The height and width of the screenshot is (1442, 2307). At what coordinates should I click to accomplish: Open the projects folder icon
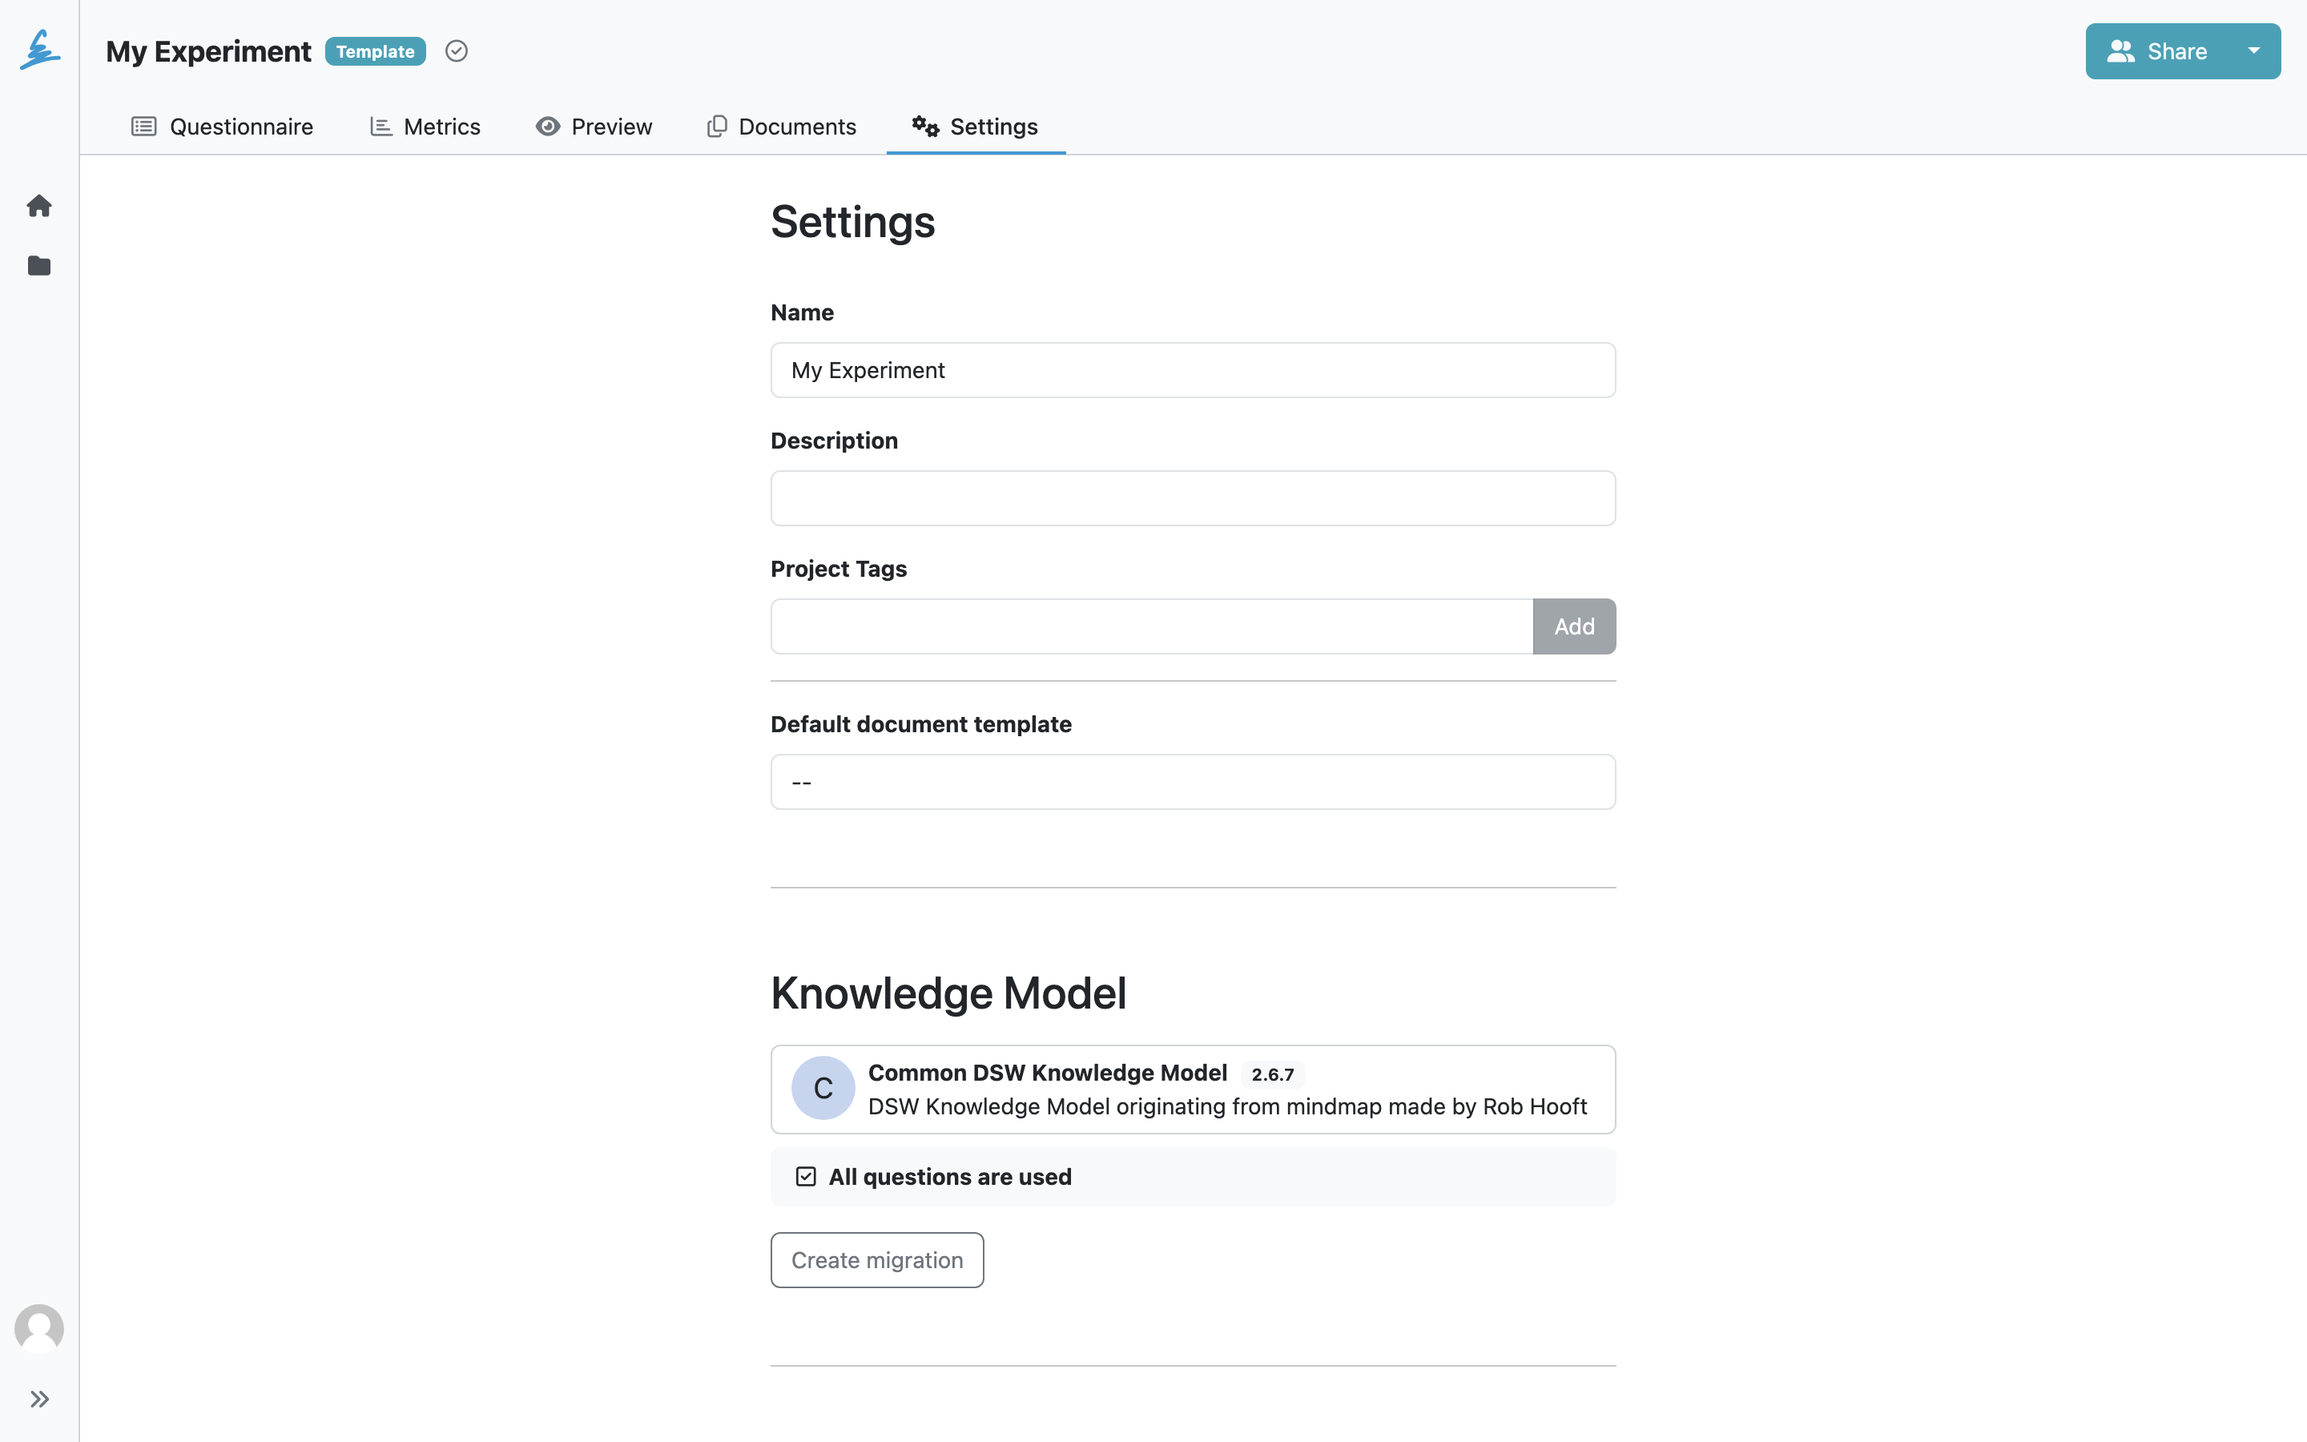pyautogui.click(x=39, y=265)
